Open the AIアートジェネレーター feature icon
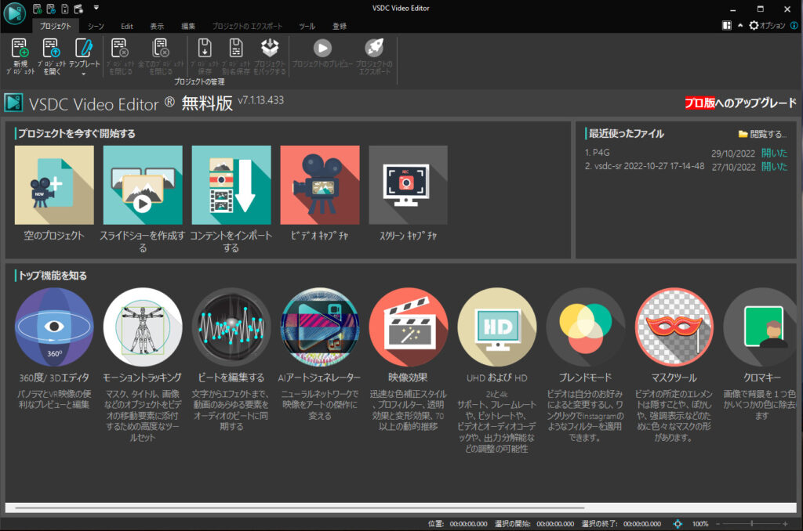Image resolution: width=803 pixels, height=531 pixels. click(x=320, y=327)
